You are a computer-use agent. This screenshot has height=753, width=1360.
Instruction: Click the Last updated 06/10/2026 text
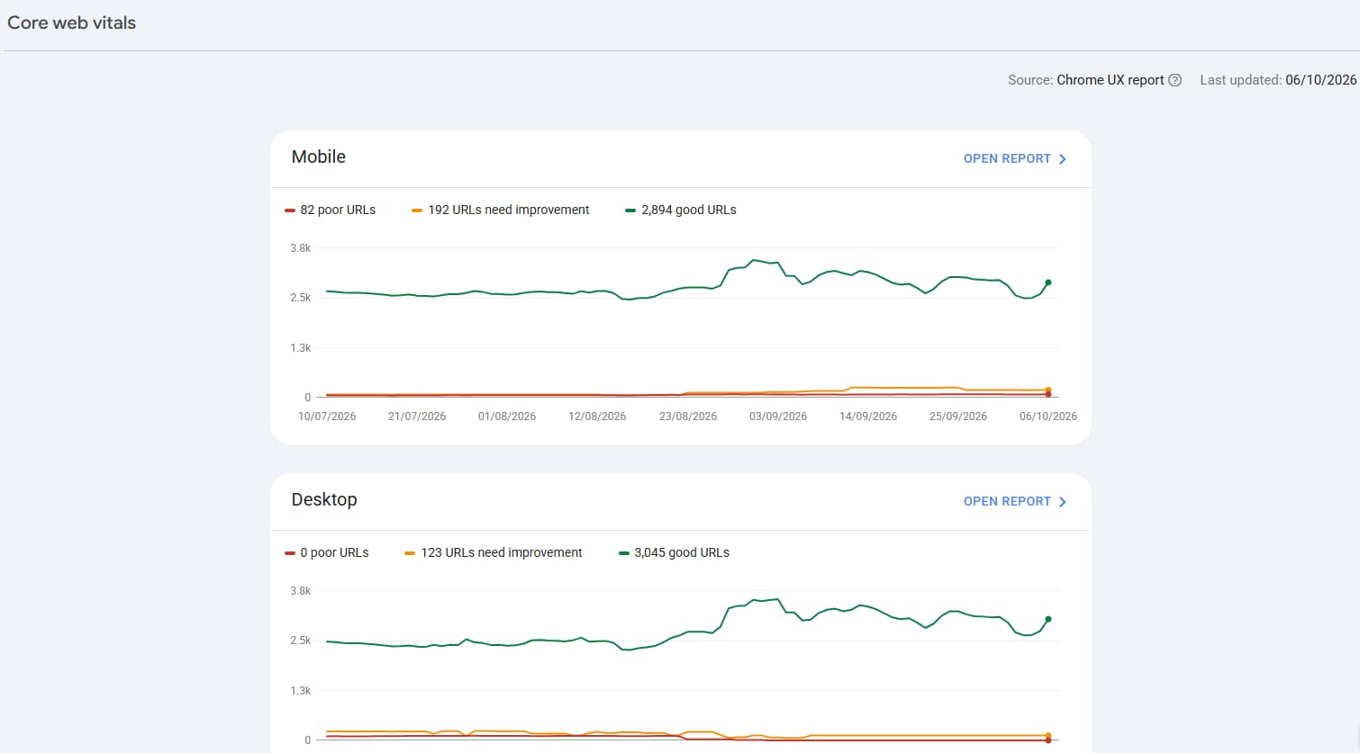coord(1278,80)
